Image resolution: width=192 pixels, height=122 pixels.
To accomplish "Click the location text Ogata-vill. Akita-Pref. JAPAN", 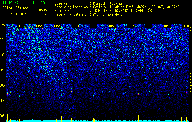I will point(120,7).
